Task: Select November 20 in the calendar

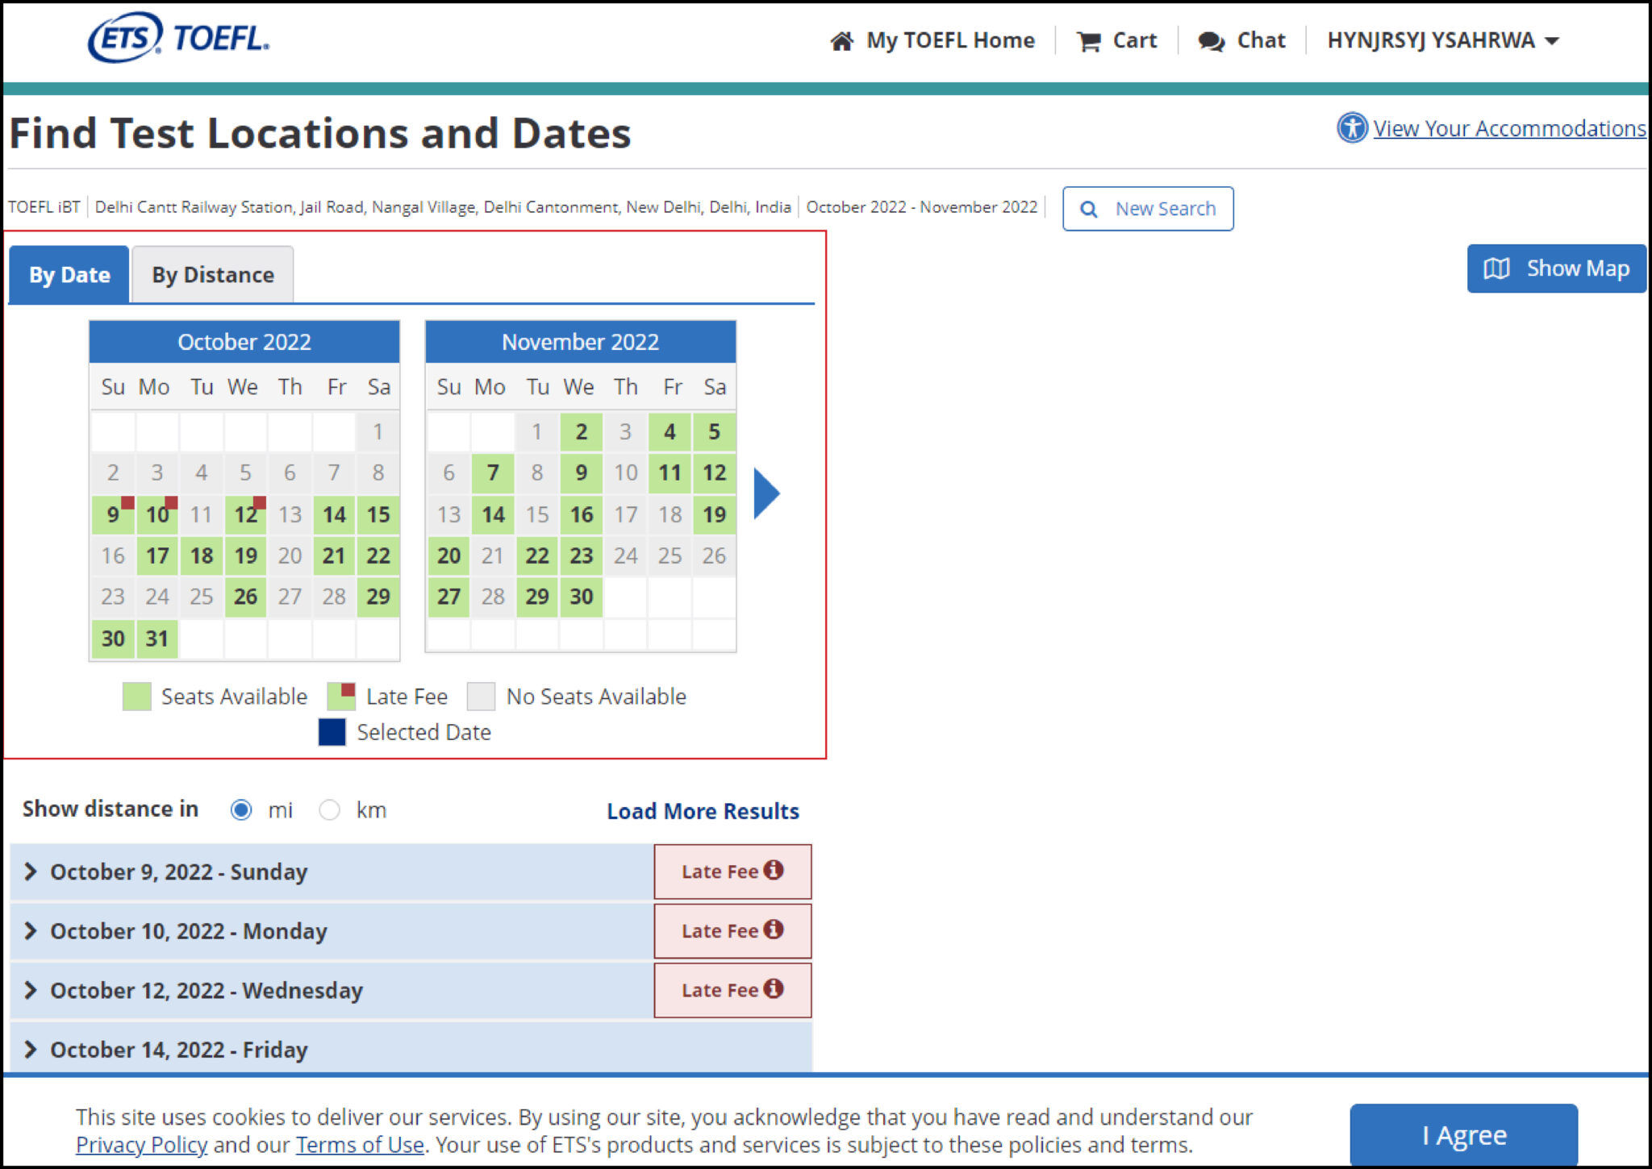Action: [x=448, y=555]
